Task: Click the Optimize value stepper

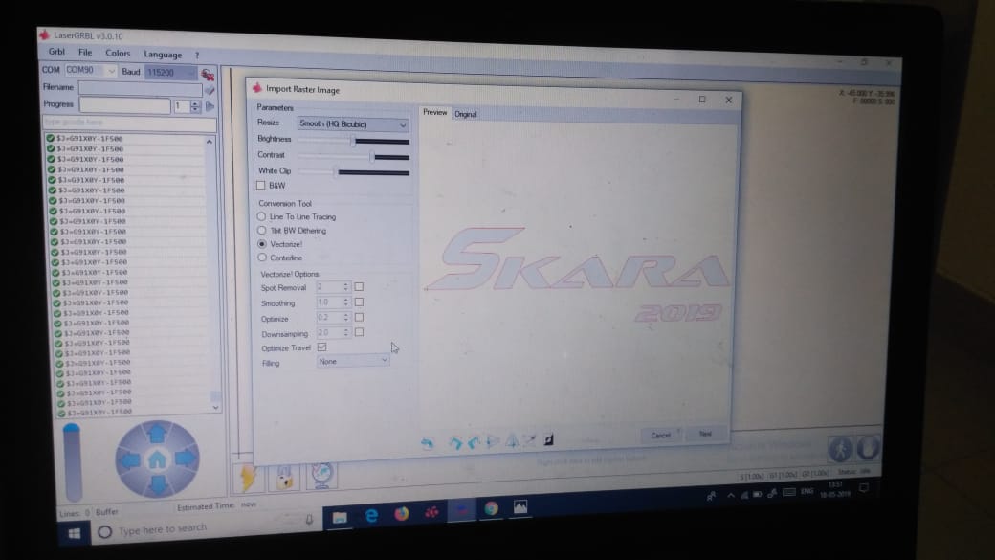Action: (x=345, y=318)
